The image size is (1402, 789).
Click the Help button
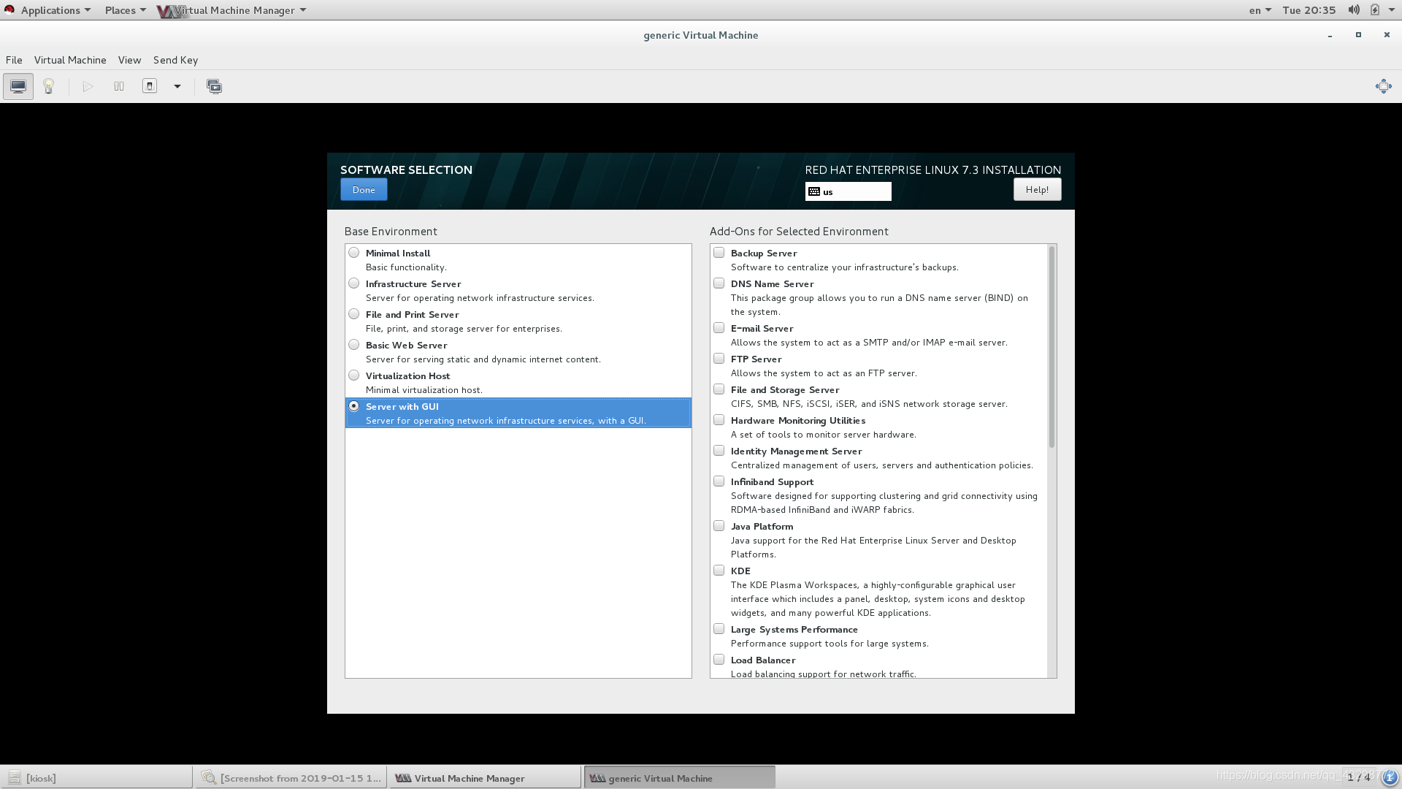tap(1037, 188)
